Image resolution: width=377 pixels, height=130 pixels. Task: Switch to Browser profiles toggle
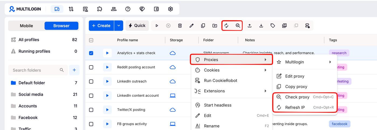(61, 26)
